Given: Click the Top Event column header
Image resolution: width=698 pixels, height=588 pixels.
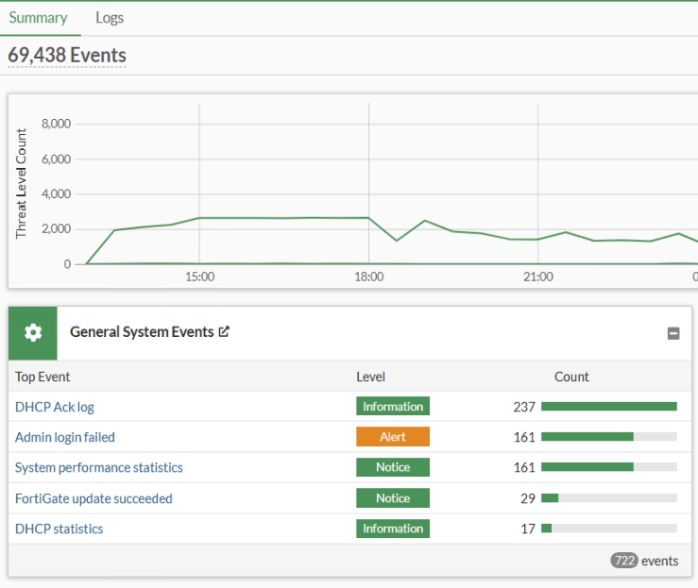Looking at the screenshot, I should (43, 377).
